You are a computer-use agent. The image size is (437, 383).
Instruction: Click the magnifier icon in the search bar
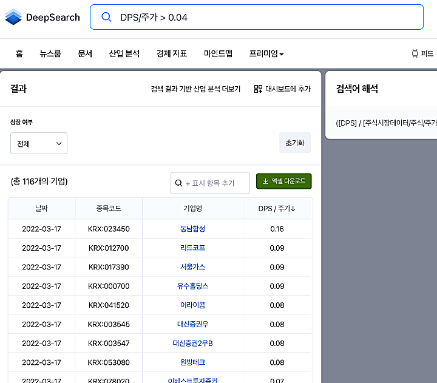[x=106, y=17]
